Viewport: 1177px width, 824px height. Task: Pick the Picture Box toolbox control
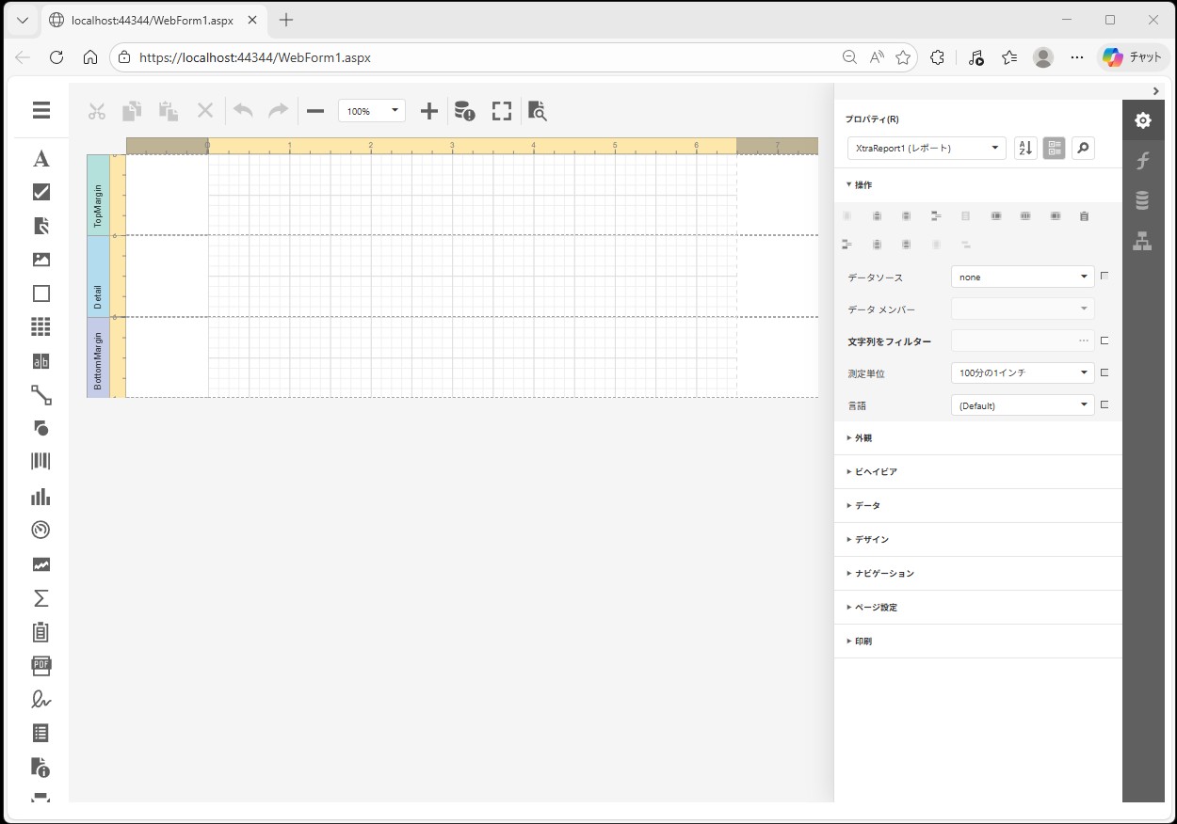click(x=40, y=260)
